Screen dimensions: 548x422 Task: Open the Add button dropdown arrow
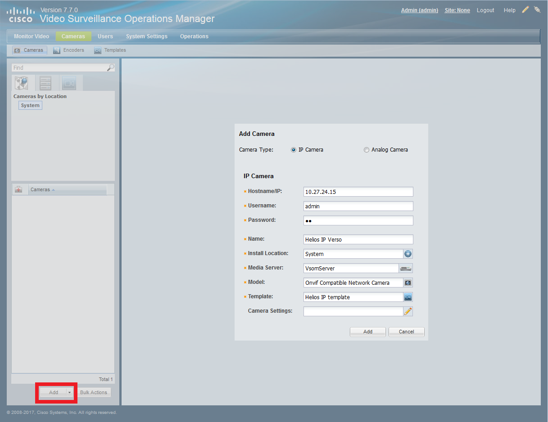[x=69, y=392]
